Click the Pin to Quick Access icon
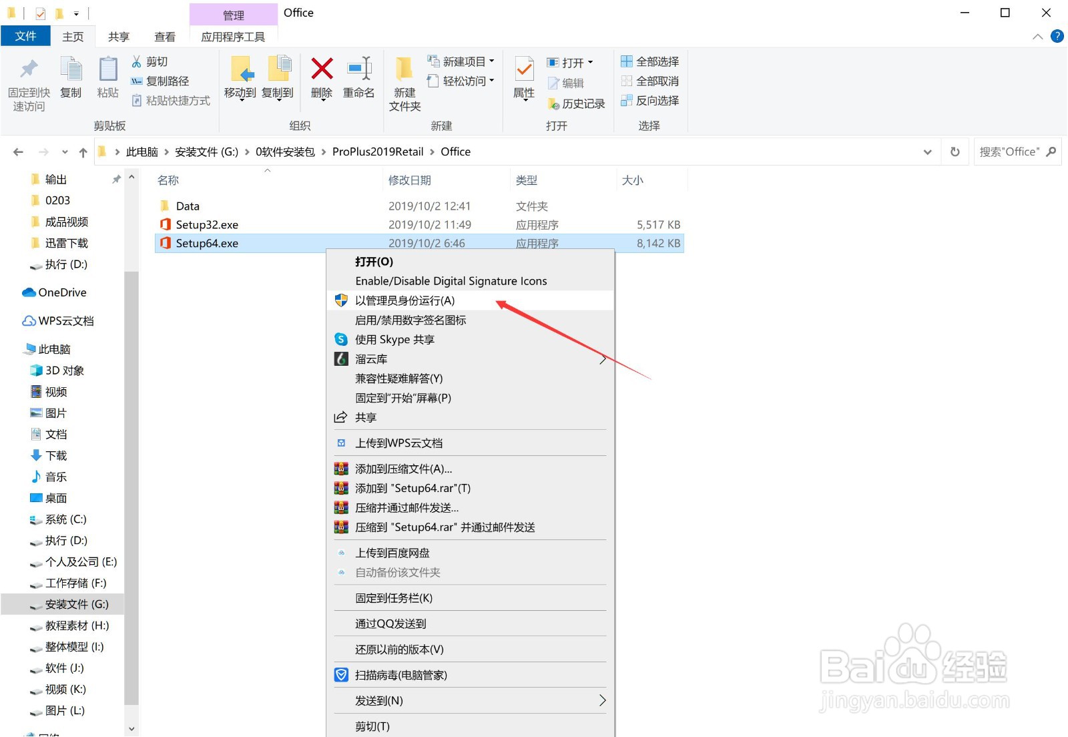This screenshot has height=737, width=1068. [x=29, y=69]
